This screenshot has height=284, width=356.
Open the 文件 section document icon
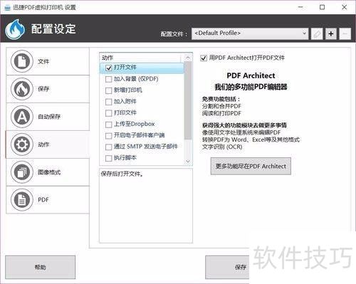point(22,61)
